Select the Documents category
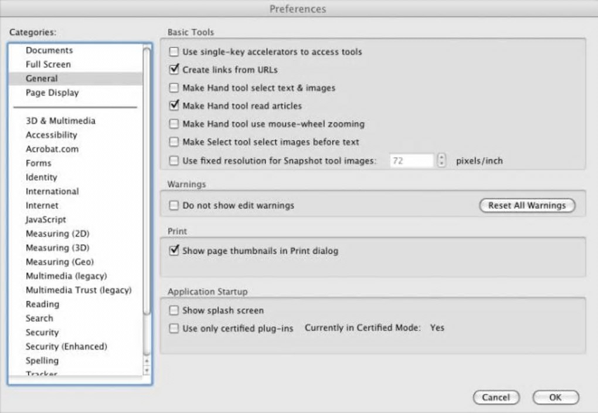The image size is (598, 413). point(49,50)
